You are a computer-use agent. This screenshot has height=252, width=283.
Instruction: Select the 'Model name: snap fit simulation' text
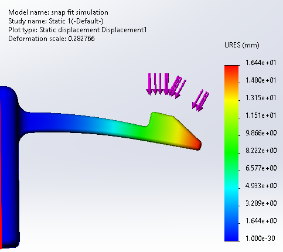[x=58, y=12]
